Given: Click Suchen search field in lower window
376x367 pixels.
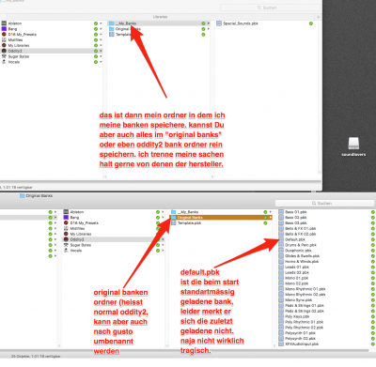Looking at the screenshot, I should [324, 204].
